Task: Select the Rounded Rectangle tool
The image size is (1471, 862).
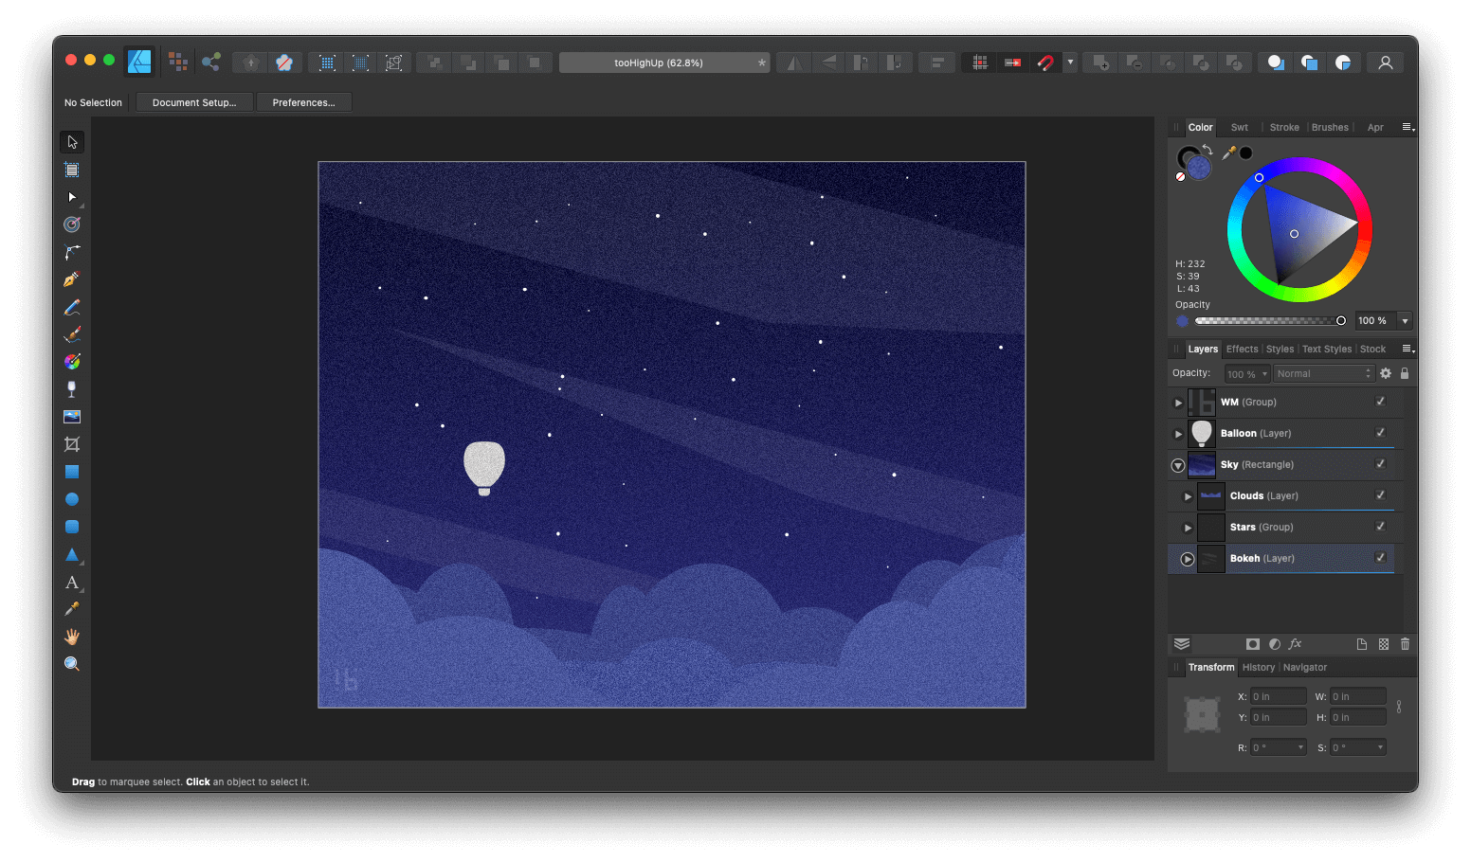Action: [71, 527]
